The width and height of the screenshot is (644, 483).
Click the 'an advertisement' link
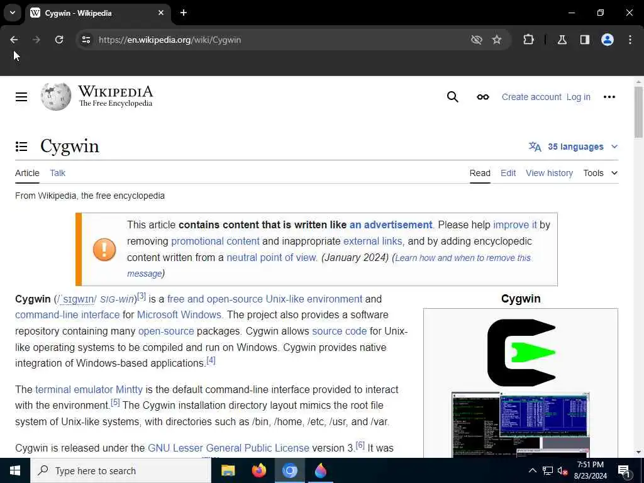391,225
